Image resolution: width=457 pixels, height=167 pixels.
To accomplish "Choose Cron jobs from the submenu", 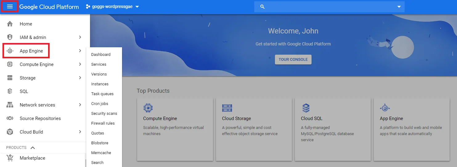I will pos(100,104).
